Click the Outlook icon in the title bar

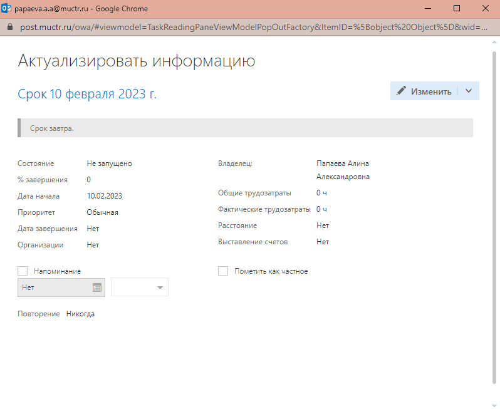pyautogui.click(x=6, y=9)
